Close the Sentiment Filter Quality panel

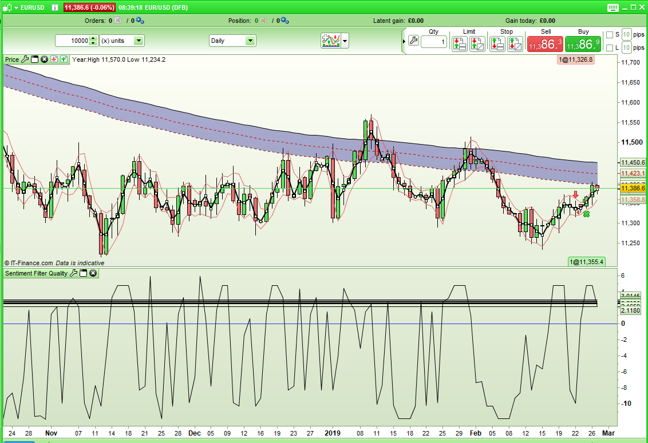coord(93,273)
